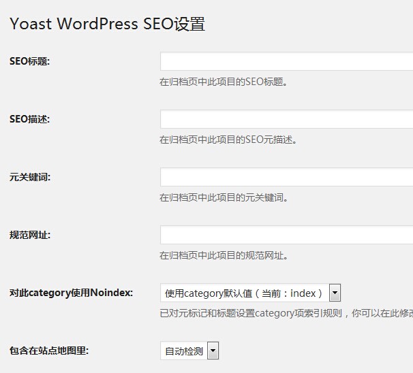Open the 自动检测 sitemap dropdown
Screen dimensions: 413x373
(184, 351)
